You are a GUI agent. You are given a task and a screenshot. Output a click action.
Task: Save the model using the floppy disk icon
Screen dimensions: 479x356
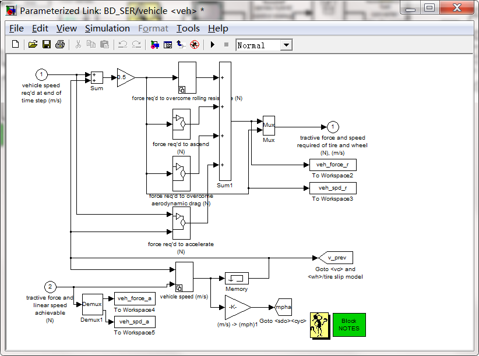47,45
